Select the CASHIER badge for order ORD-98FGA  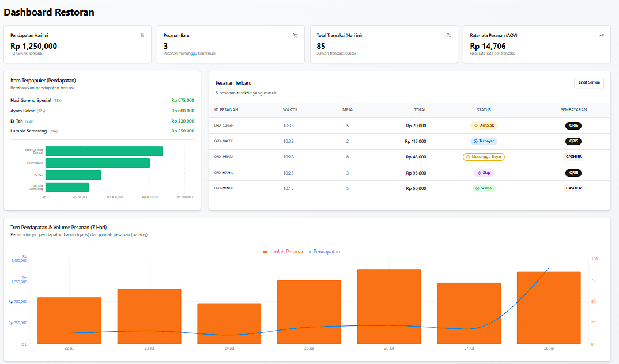tap(573, 157)
